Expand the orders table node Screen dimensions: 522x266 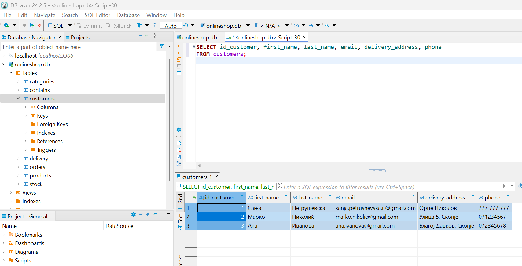click(18, 167)
